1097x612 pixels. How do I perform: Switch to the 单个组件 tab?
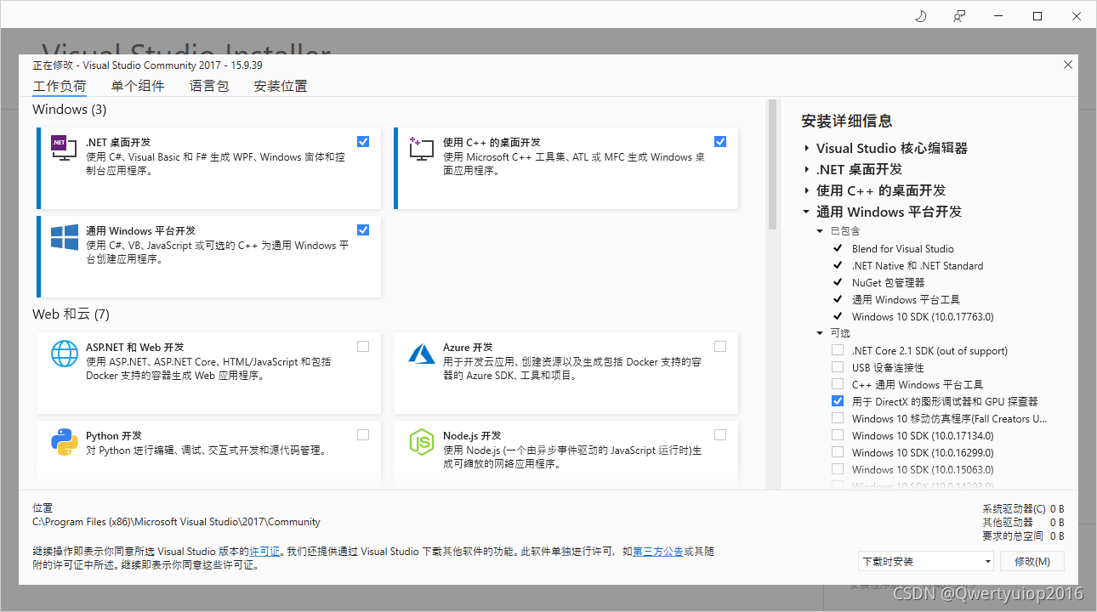[138, 86]
